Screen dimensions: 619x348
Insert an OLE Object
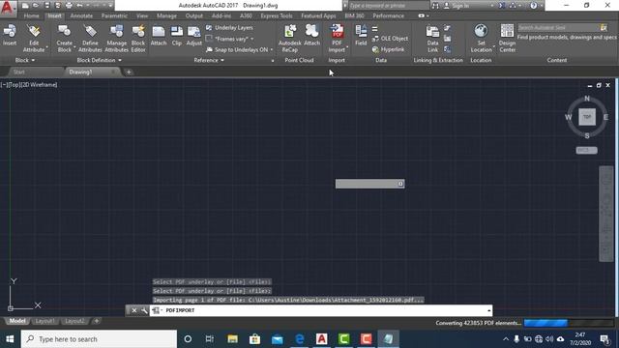pyautogui.click(x=390, y=39)
